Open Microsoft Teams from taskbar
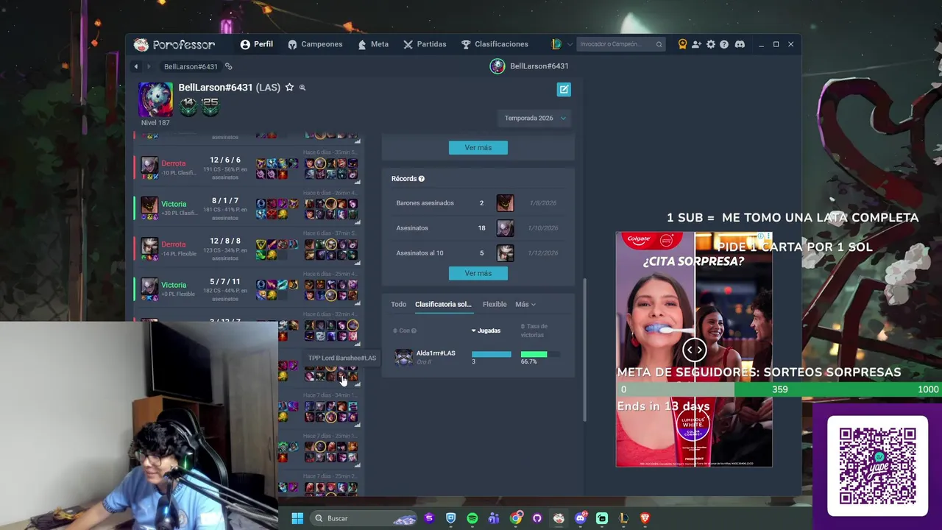The height and width of the screenshot is (530, 942). [494, 518]
